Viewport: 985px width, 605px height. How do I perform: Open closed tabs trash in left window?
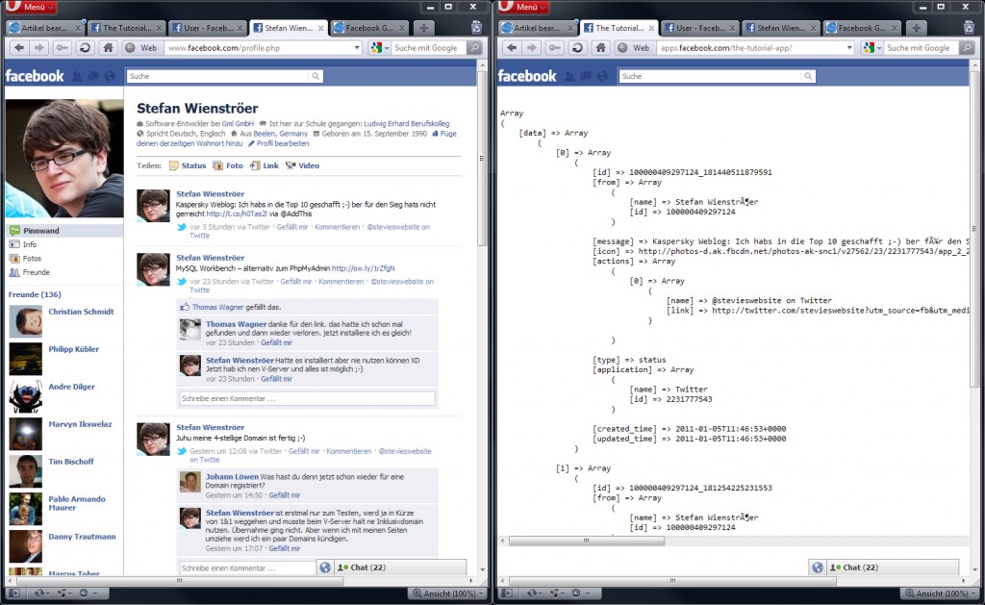coord(477,28)
